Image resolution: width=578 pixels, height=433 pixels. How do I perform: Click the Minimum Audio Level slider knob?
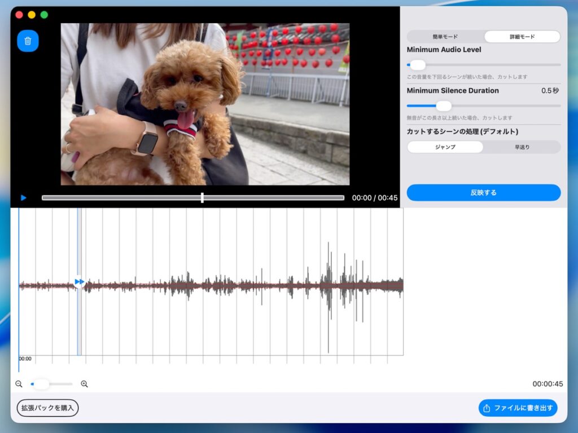pyautogui.click(x=418, y=65)
